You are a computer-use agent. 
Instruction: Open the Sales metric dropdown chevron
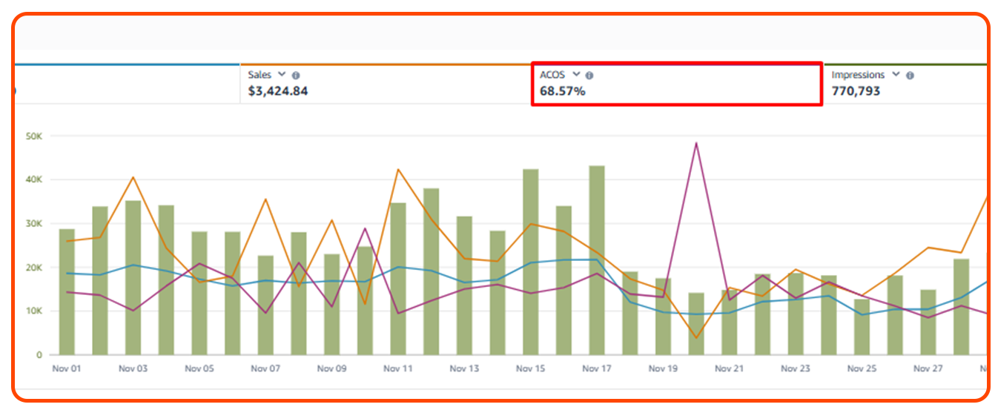(282, 74)
